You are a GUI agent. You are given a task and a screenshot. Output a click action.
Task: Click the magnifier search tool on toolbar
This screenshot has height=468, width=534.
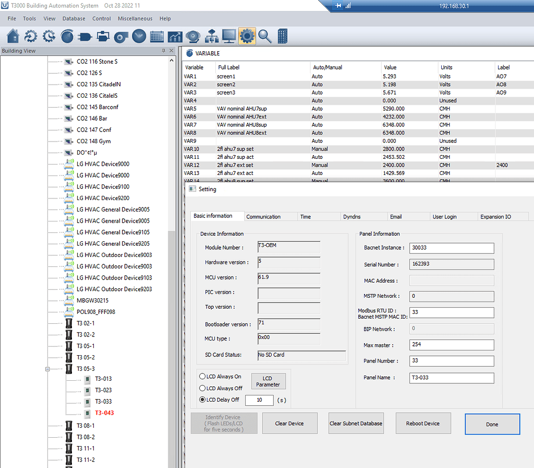tap(264, 36)
